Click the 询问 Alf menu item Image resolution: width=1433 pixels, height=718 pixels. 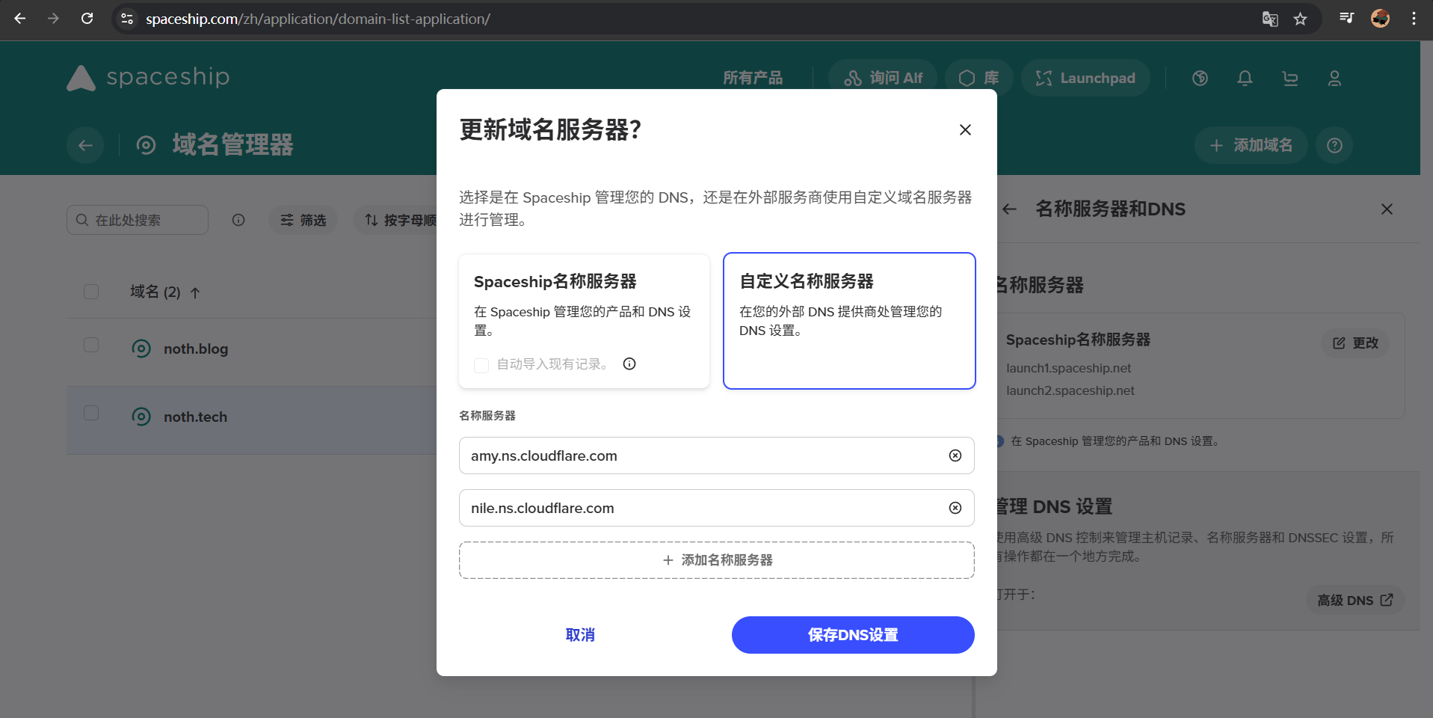[882, 78]
